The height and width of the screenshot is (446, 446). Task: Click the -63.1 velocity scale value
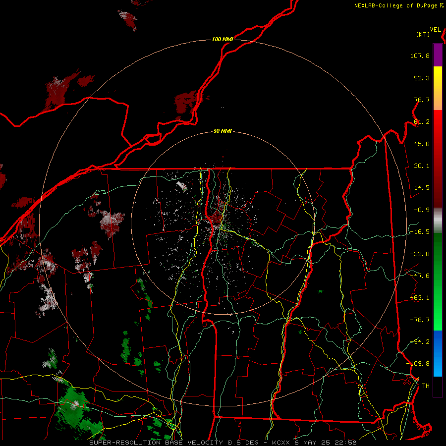(x=420, y=298)
